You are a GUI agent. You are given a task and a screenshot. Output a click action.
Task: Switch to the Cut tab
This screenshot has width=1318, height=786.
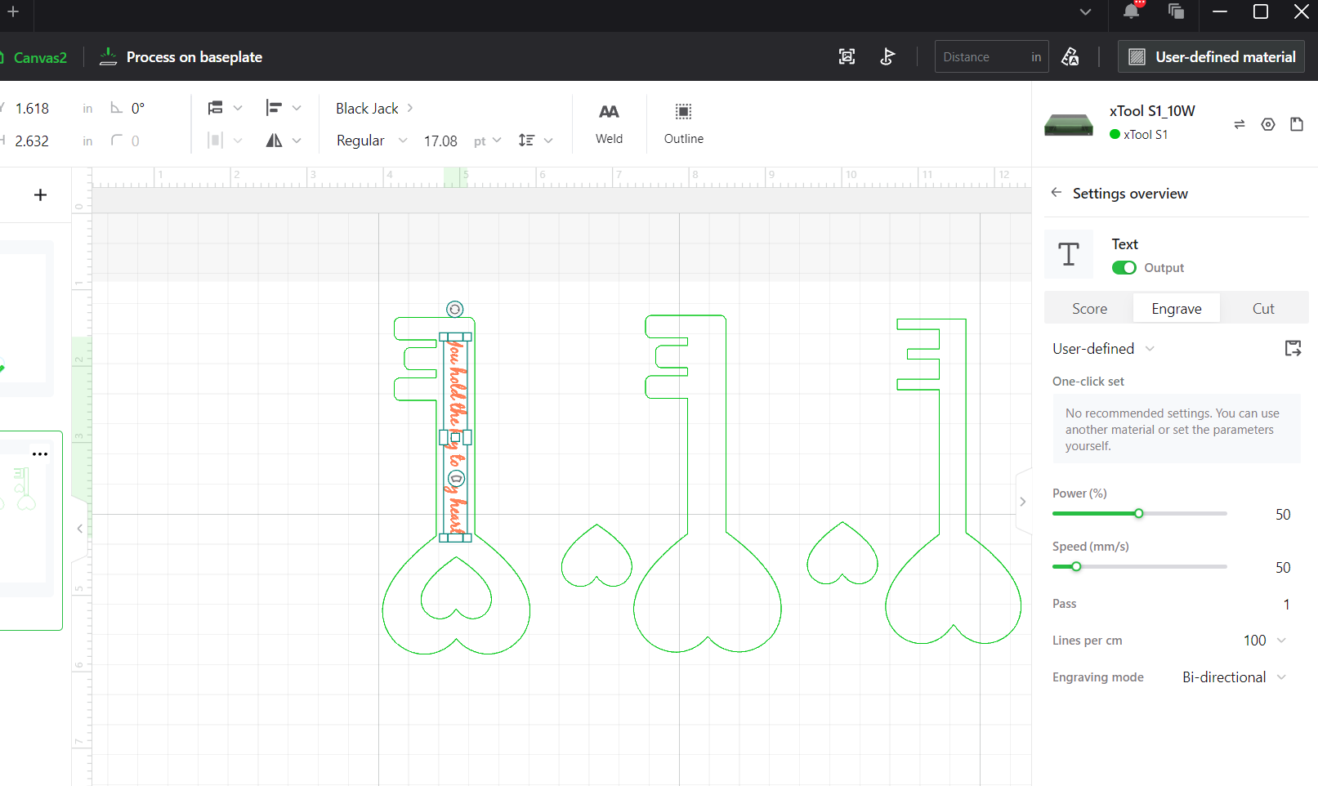coord(1263,308)
